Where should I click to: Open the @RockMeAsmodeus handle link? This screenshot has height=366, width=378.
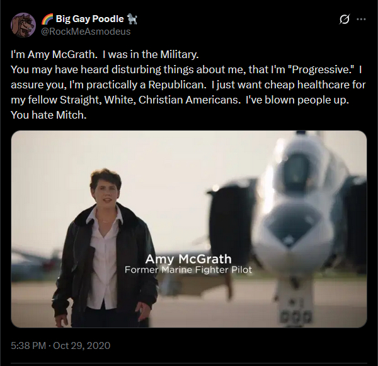click(x=87, y=31)
